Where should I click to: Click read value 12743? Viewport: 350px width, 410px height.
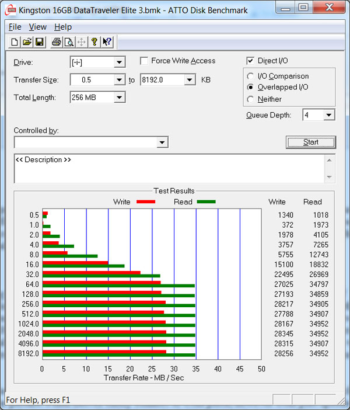[x=319, y=255]
